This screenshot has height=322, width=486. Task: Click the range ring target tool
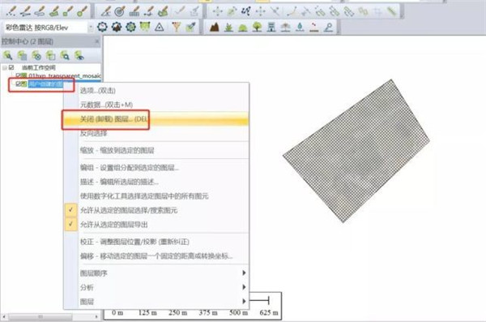[120, 11]
